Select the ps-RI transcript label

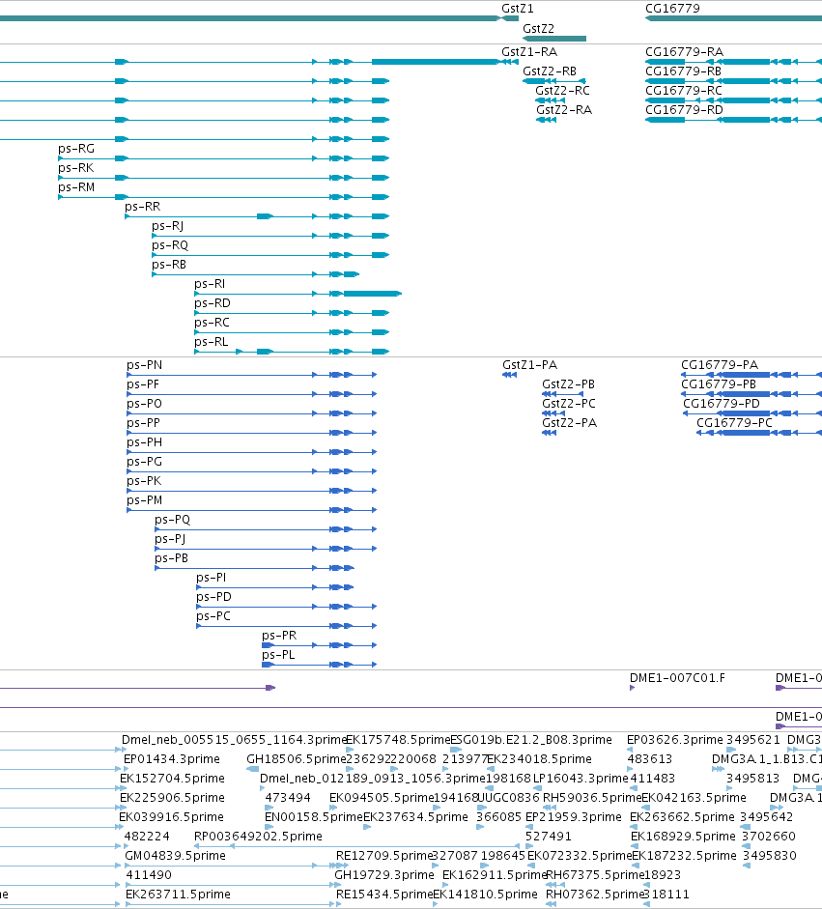[210, 284]
